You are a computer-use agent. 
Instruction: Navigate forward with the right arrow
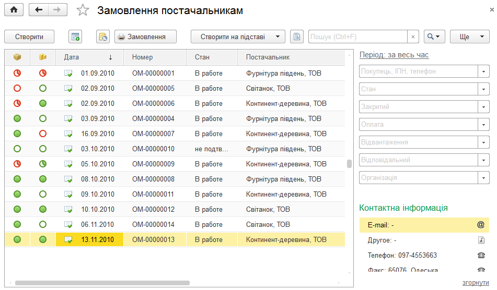pos(57,10)
